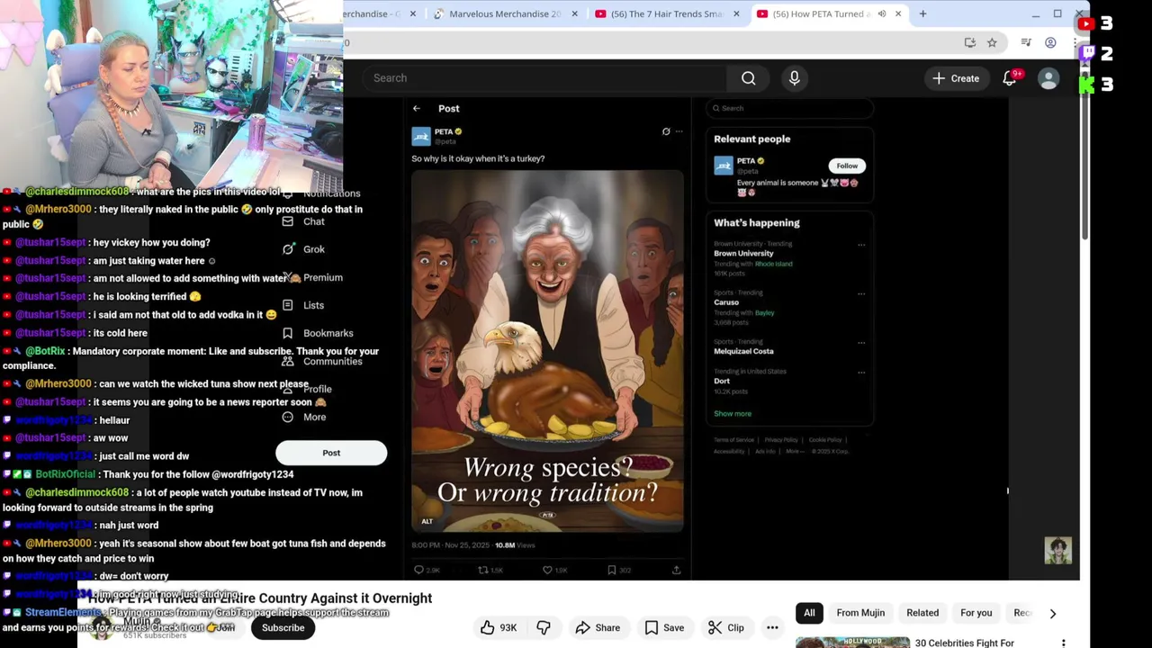Close the 7 Hair Trends tab
The width and height of the screenshot is (1152, 648).
point(736,13)
